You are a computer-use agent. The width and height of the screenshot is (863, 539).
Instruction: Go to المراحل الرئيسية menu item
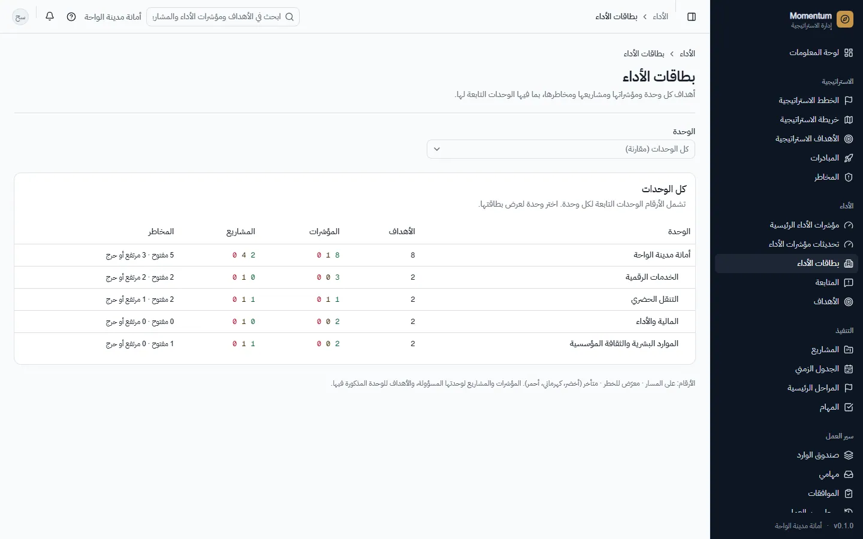coord(786,388)
